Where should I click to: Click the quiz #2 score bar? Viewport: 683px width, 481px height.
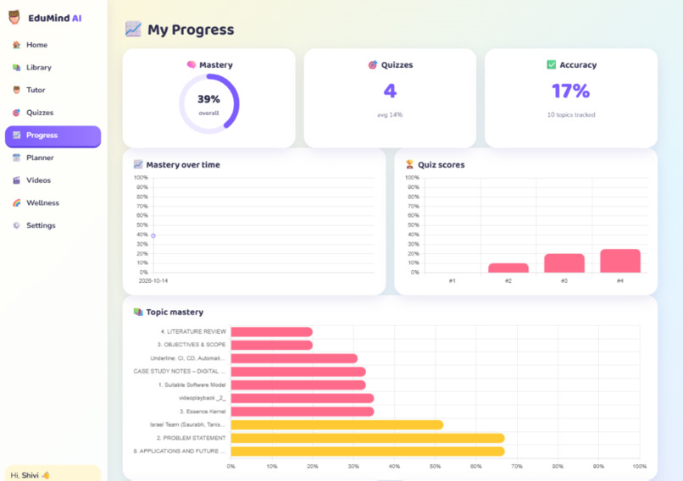pyautogui.click(x=508, y=268)
